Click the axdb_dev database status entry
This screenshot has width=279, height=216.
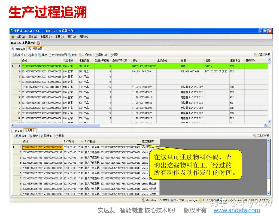(x=192, y=200)
